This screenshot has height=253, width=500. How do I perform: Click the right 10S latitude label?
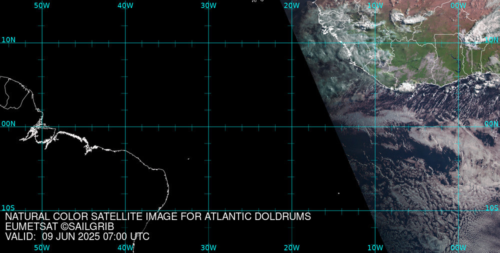coord(491,208)
